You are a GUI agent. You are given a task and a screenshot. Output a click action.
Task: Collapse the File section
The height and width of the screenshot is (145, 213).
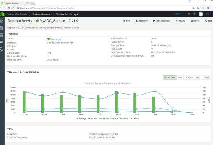(10, 129)
